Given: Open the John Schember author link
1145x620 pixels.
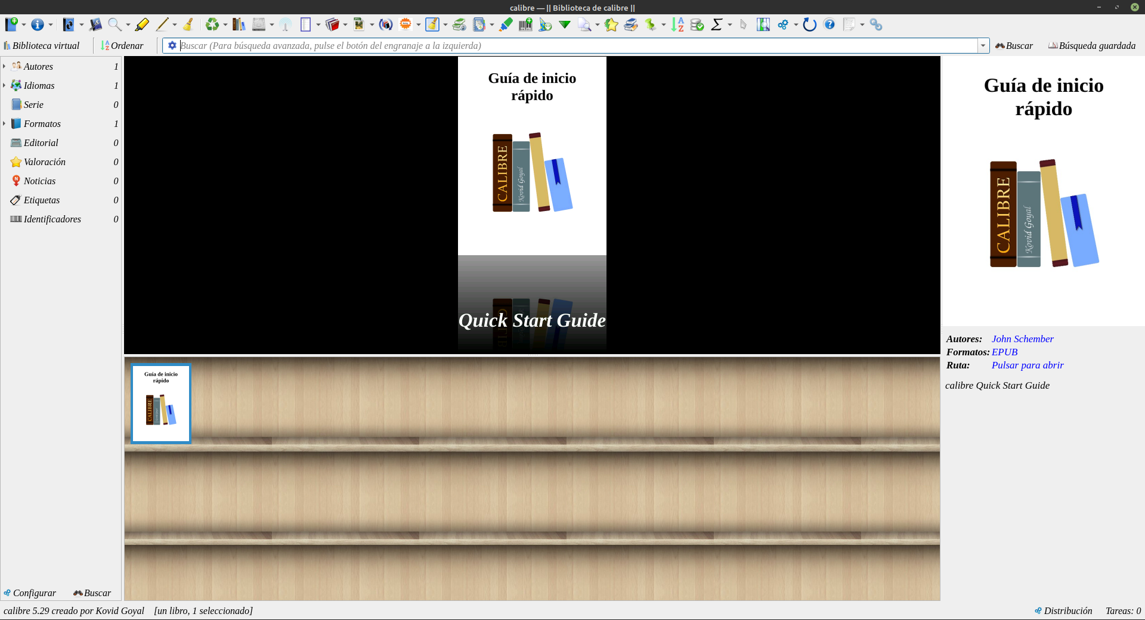Looking at the screenshot, I should [1022, 339].
